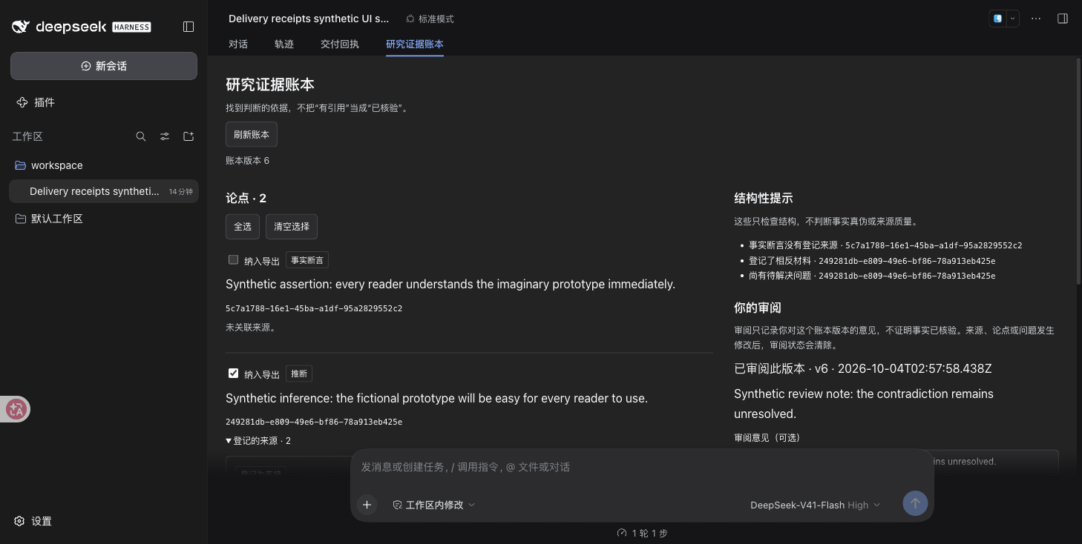This screenshot has height=544, width=1082.
Task: Search the workspace with magnifier icon
Action: point(141,136)
